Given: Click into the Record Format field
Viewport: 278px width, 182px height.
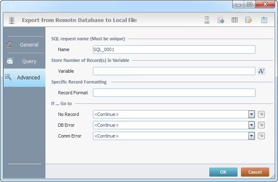Looking at the screenshot, I should click(x=174, y=93).
